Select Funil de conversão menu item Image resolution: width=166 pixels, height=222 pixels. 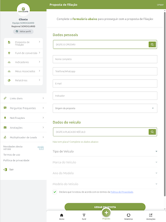(x=23, y=53)
